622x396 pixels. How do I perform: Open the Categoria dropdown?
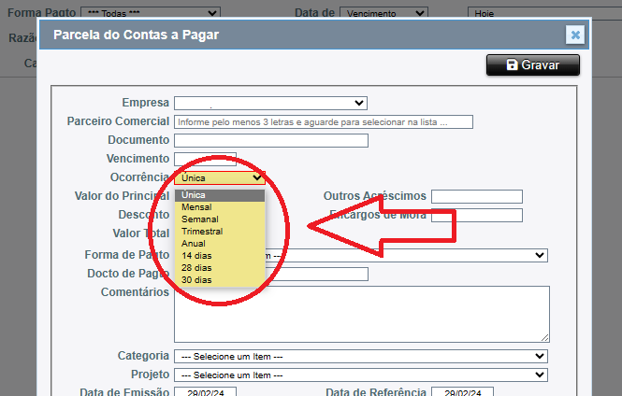point(360,356)
